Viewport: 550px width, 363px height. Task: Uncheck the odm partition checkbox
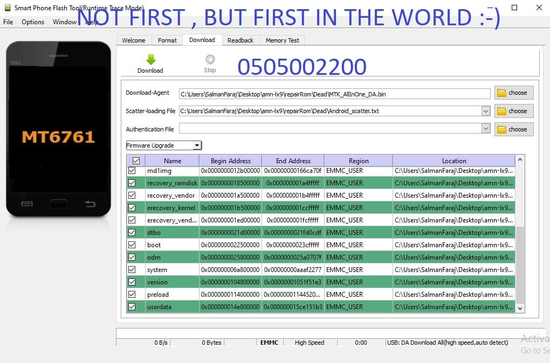[132, 257]
